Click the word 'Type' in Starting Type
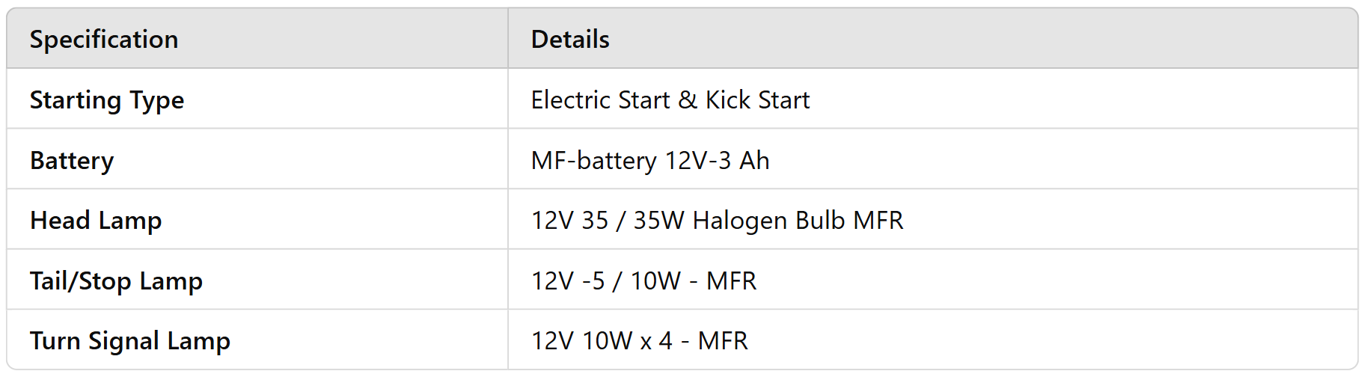This screenshot has width=1364, height=374. point(156,100)
